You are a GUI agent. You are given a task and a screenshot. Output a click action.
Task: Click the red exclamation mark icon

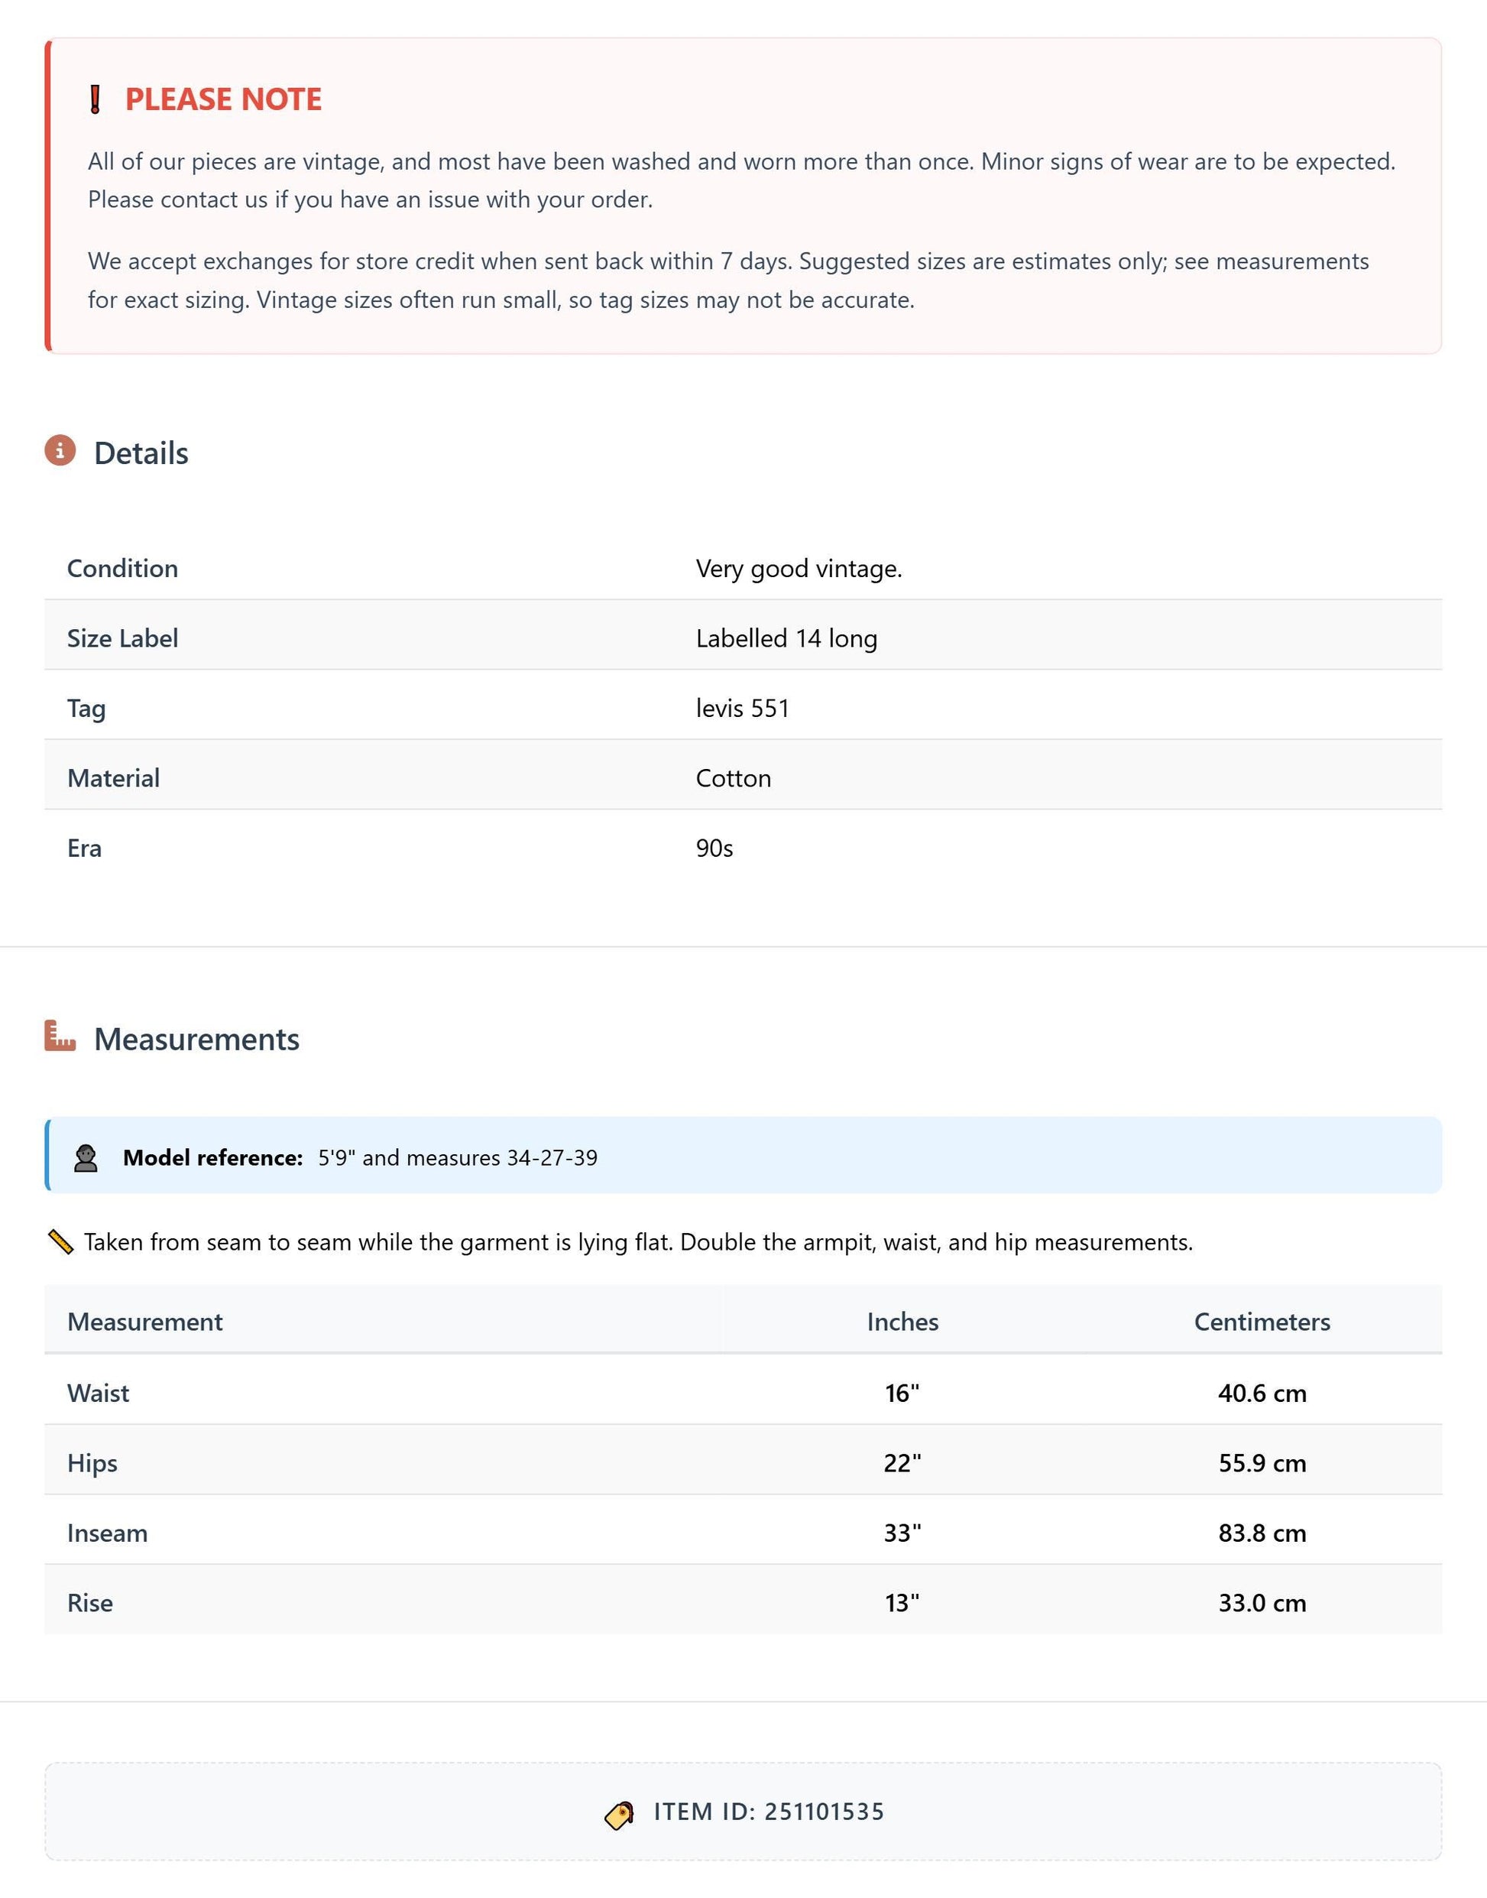96,99
